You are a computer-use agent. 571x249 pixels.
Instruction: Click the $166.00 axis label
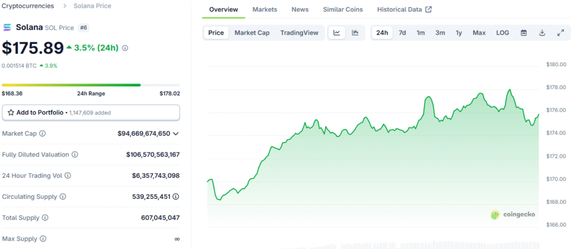[556, 224]
